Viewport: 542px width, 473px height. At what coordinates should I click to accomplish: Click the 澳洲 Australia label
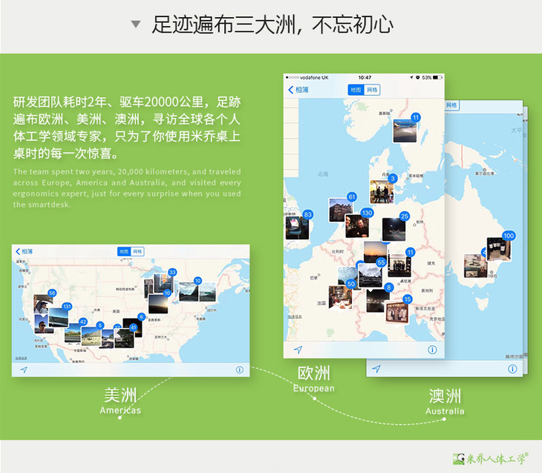coord(445,402)
